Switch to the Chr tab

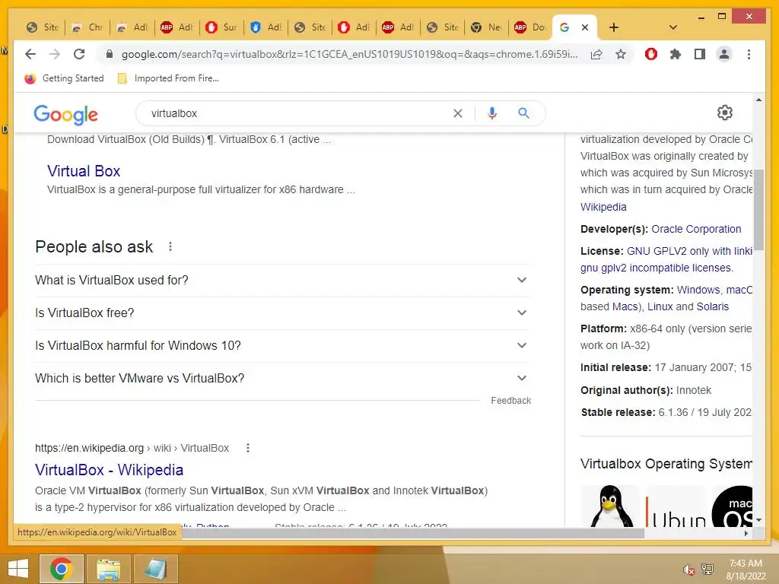87,27
